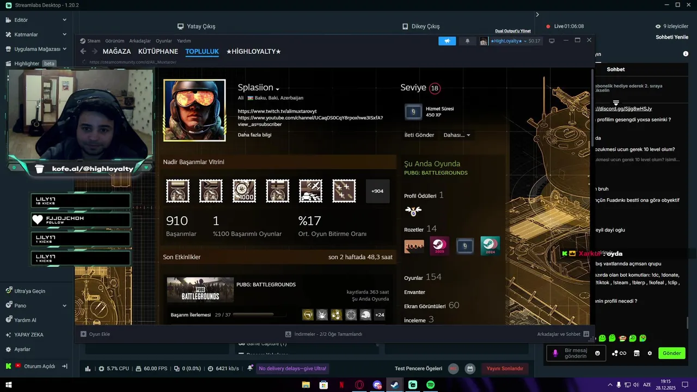Click the Steam announcements megaphone button

point(447,41)
